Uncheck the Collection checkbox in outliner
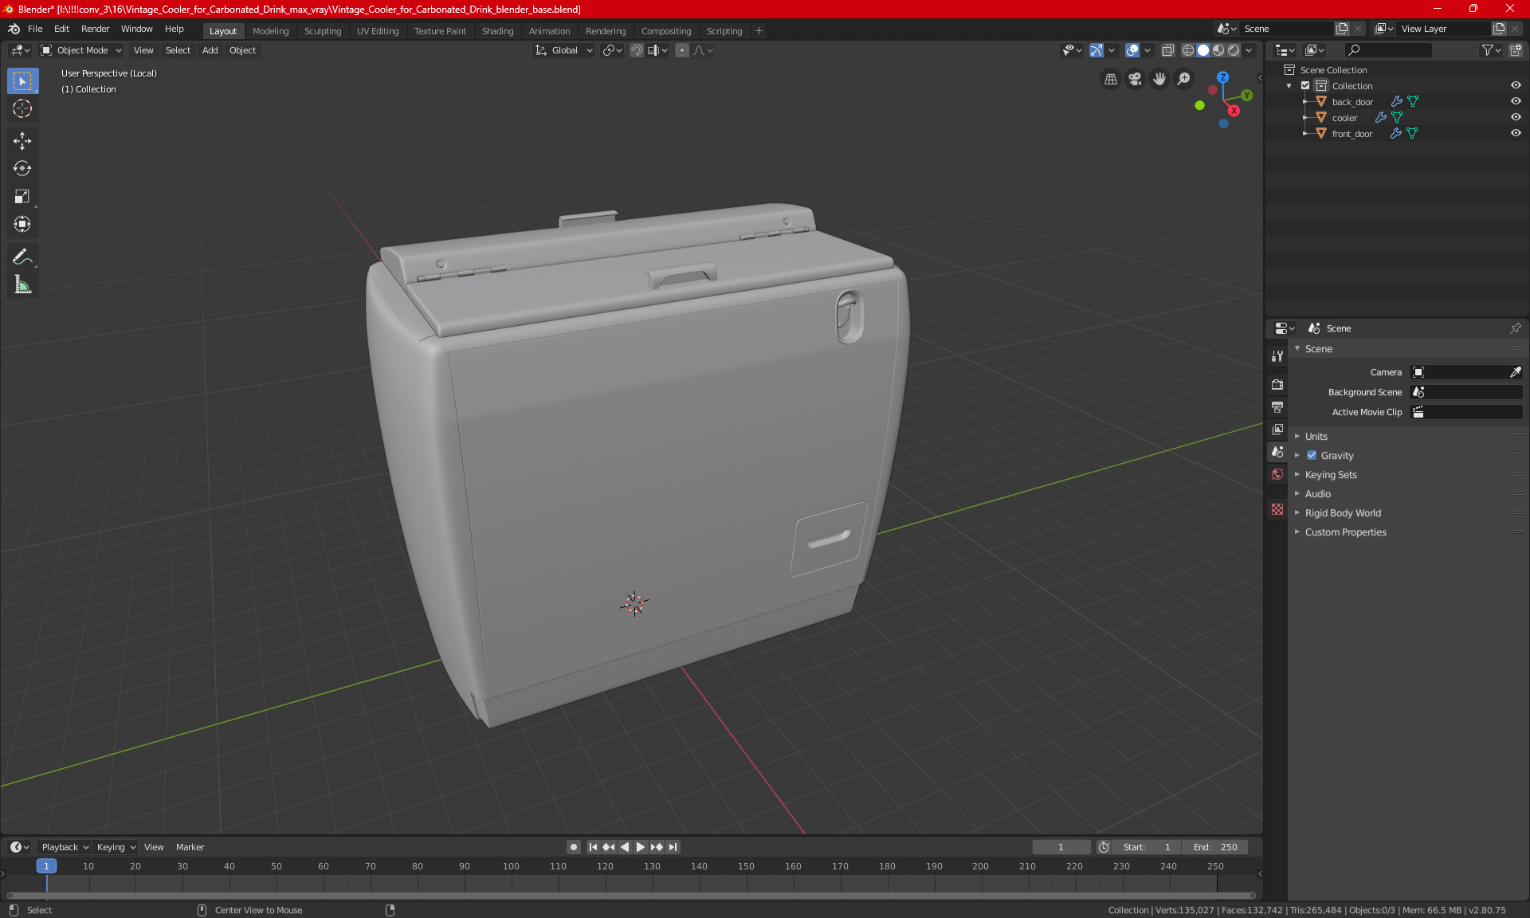Image resolution: width=1530 pixels, height=918 pixels. click(x=1305, y=85)
